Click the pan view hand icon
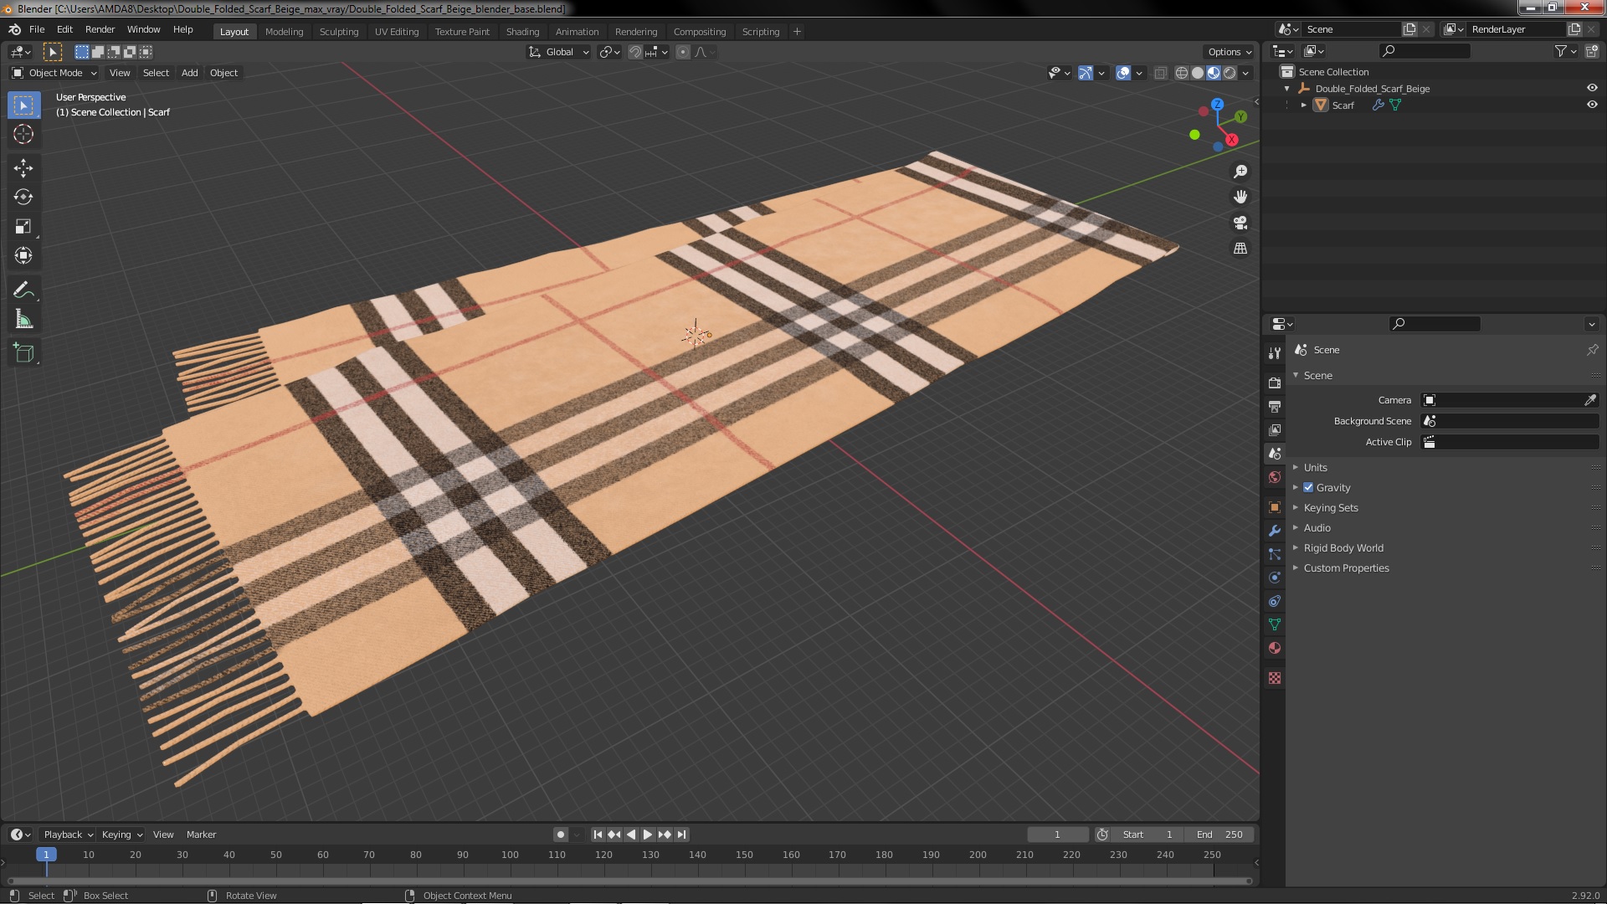This screenshot has width=1607, height=904. coord(1240,197)
